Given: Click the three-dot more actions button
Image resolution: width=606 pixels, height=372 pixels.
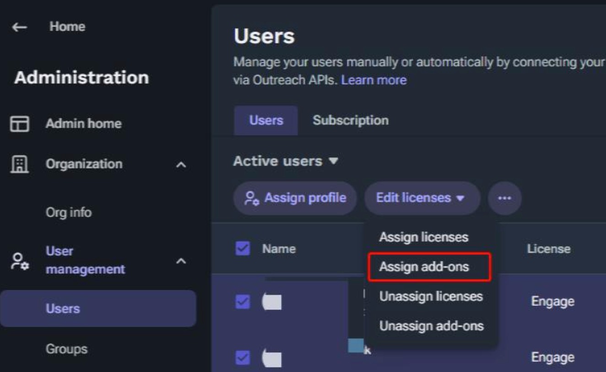Looking at the screenshot, I should 504,198.
